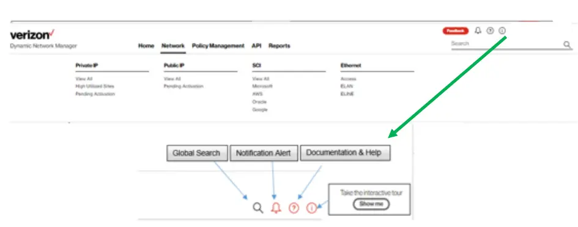
Task: Click the Show me tour button
Action: (x=371, y=204)
